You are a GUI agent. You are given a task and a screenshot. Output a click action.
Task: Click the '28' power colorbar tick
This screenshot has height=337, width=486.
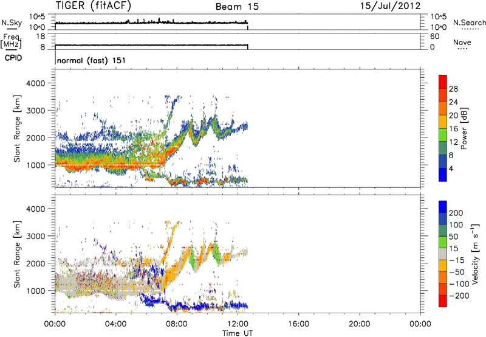[453, 89]
